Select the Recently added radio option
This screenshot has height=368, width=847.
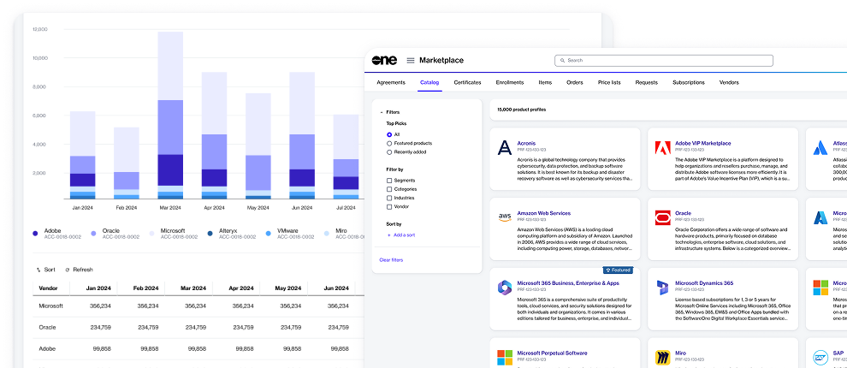pyautogui.click(x=389, y=151)
